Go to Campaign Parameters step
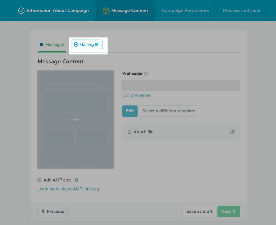276x225 pixels. point(185,11)
